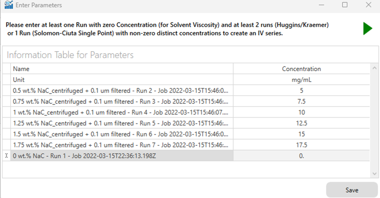The height and width of the screenshot is (198, 380).
Task: Click row selector beside 0 wt.% NaC
Action: (x=7, y=156)
